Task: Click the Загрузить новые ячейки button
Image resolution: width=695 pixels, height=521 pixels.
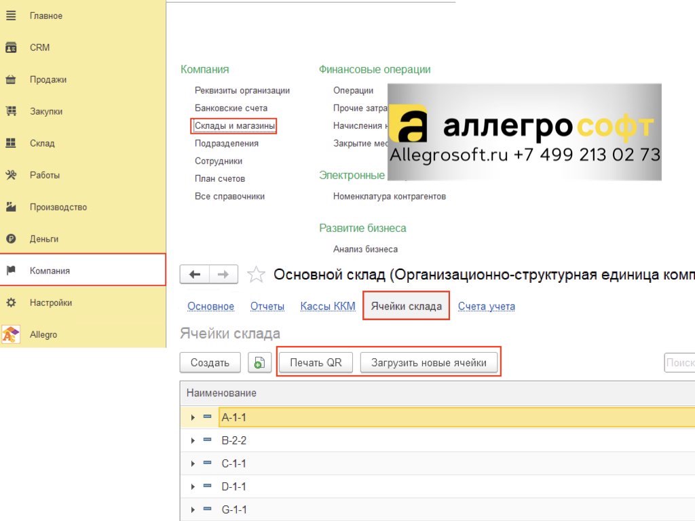Action: click(x=429, y=363)
